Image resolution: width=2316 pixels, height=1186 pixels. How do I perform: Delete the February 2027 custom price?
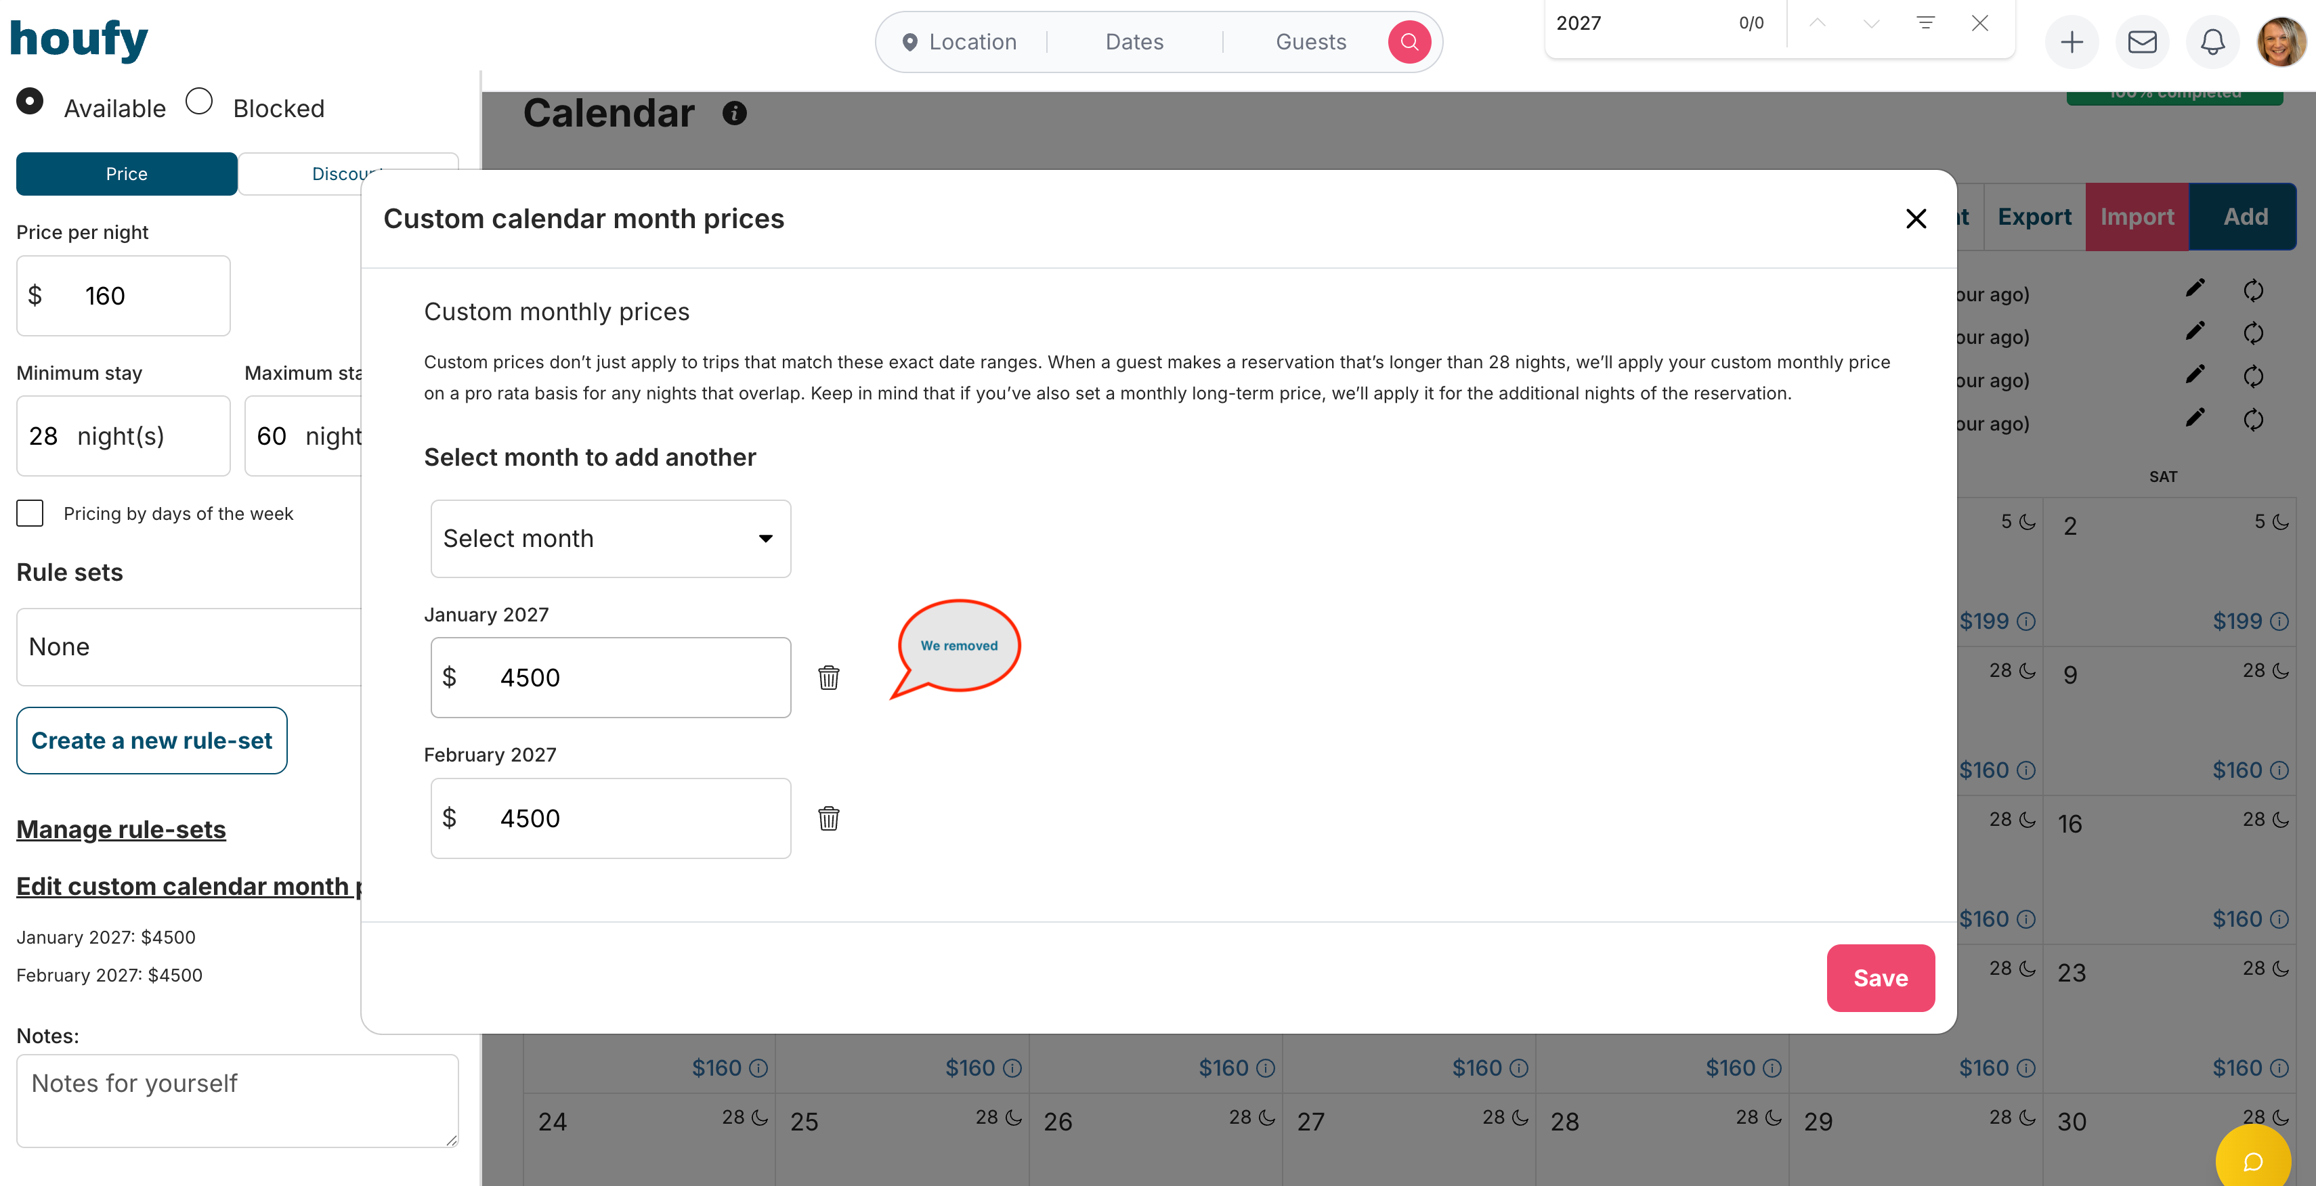(x=828, y=818)
